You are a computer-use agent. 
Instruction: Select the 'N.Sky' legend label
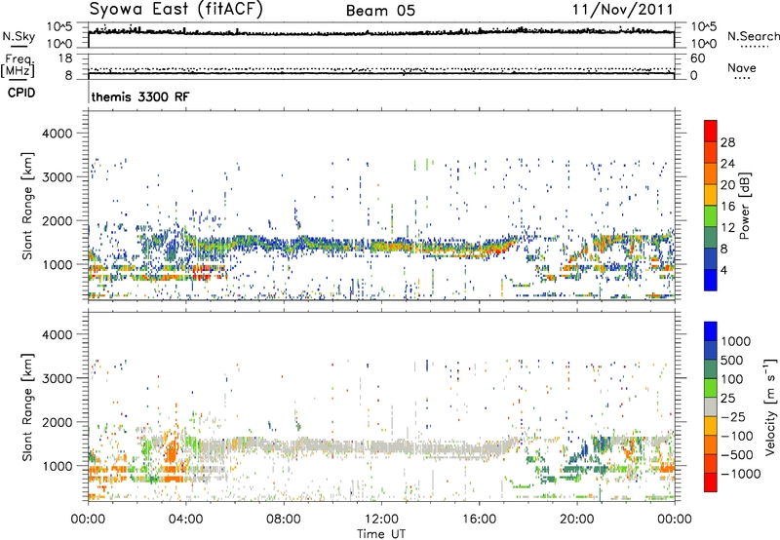(19, 36)
